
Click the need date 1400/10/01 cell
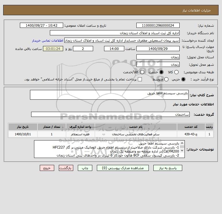pos(23,134)
